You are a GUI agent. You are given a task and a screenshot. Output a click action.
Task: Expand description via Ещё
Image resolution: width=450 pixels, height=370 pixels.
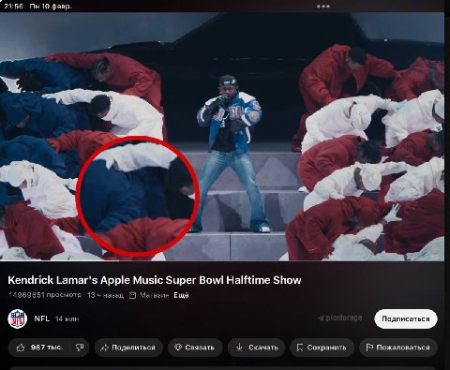[x=181, y=295]
